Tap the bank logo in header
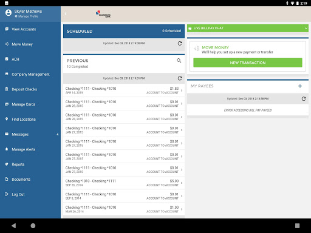Screen dimensions: 311x233 (x=103, y=14)
